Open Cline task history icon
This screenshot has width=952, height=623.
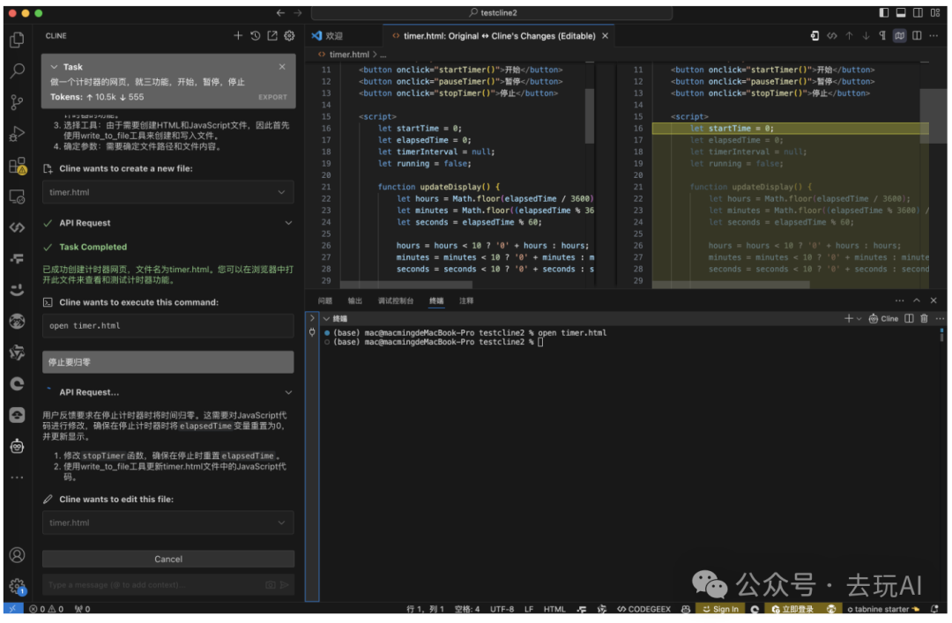tap(255, 36)
